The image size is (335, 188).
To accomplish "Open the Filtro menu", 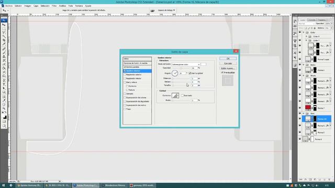I will (54, 6).
